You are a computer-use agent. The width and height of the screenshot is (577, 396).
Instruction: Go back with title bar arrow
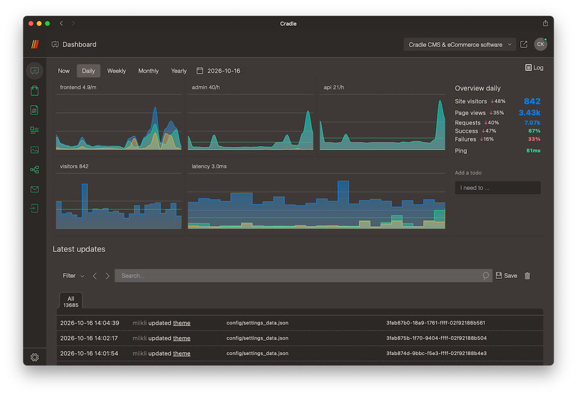[61, 23]
